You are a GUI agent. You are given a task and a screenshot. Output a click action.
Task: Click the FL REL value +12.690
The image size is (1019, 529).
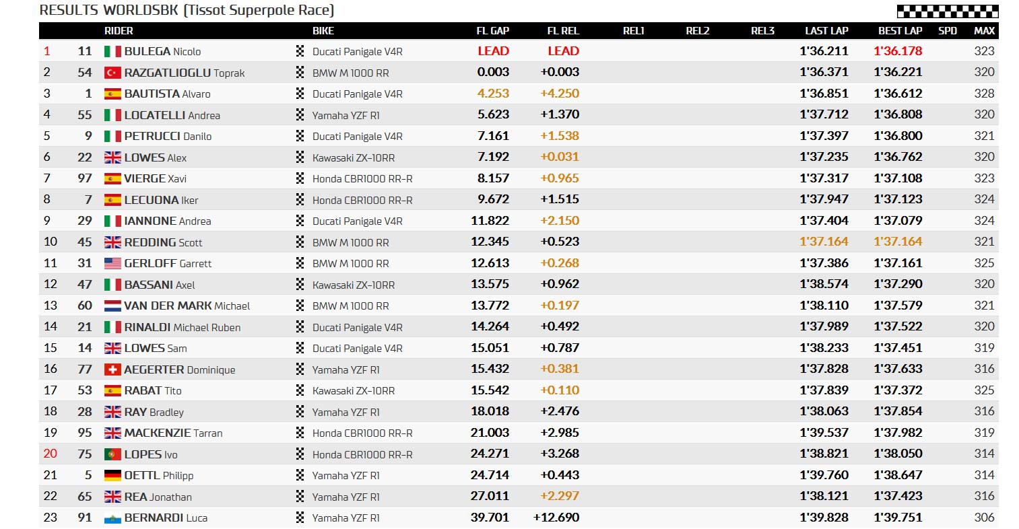556,518
